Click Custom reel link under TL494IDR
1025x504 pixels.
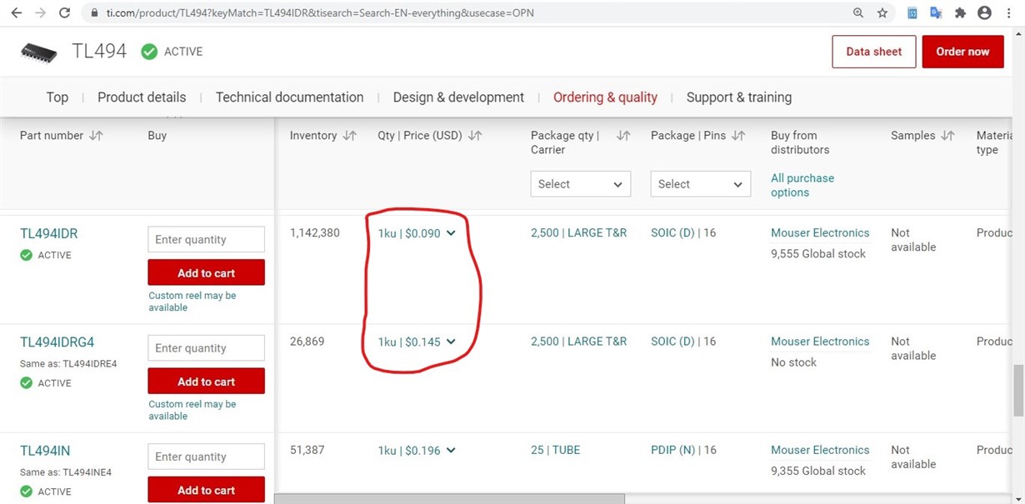coord(192,302)
